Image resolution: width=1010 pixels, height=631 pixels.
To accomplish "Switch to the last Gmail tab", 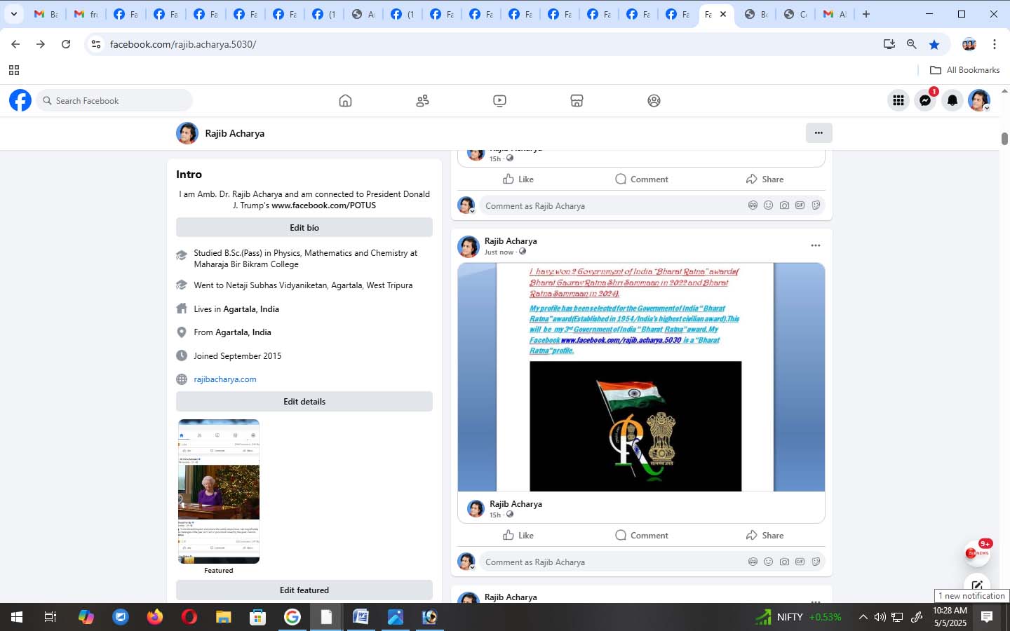I will 835,14.
